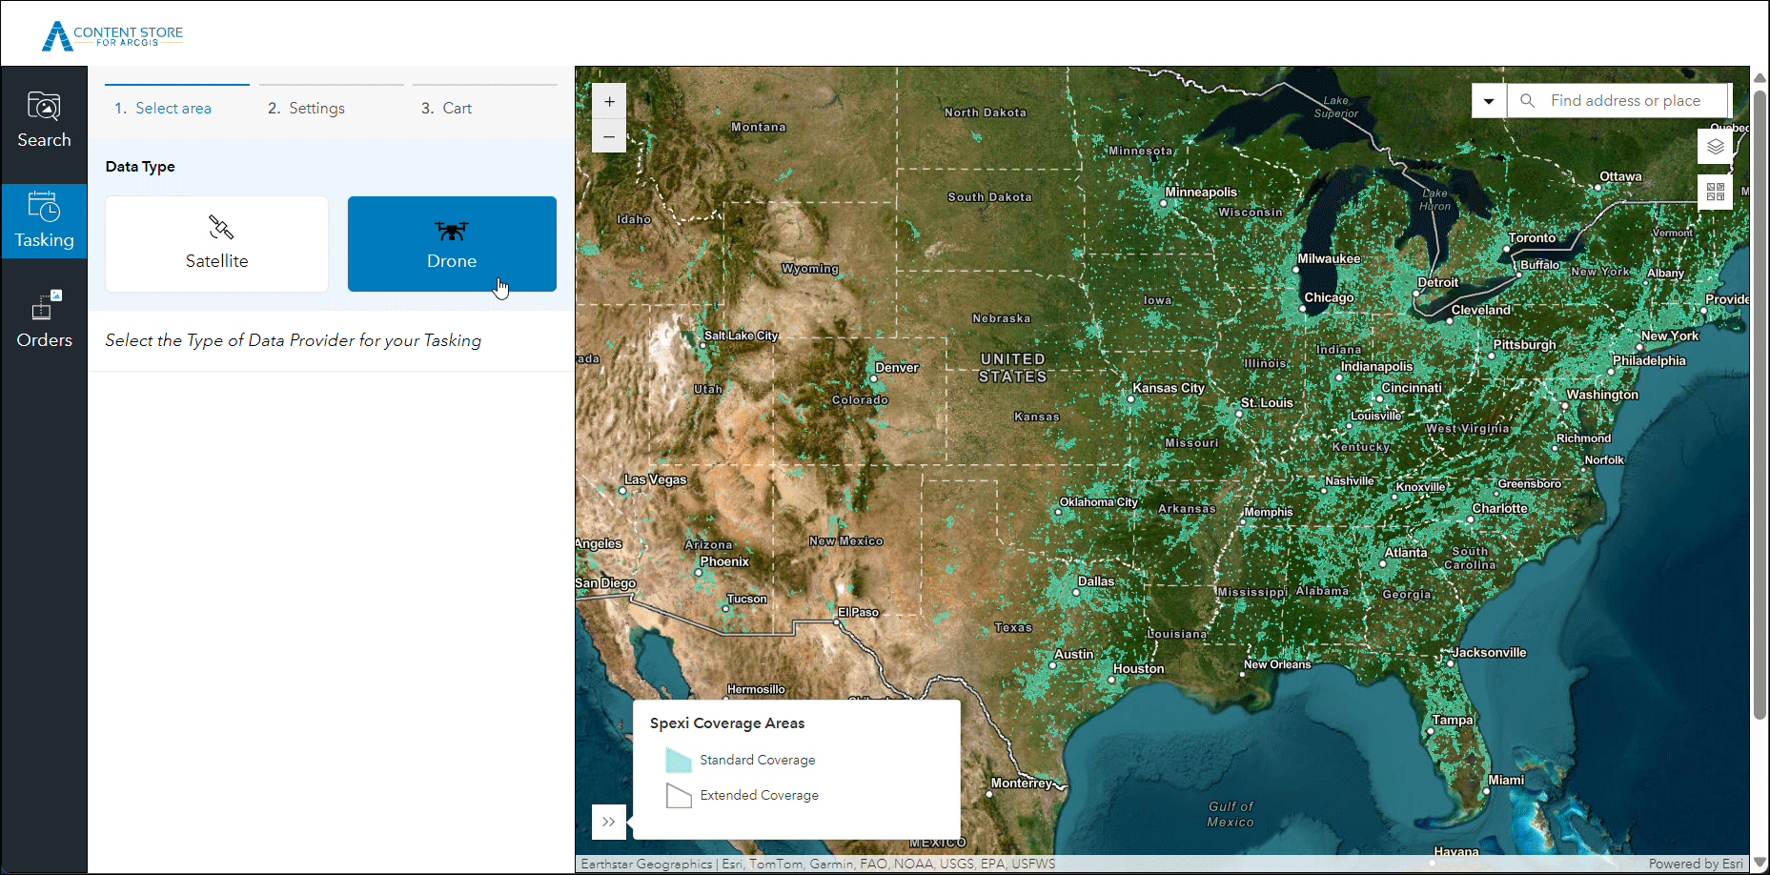Click the Data Type heading
Viewport: 1770px width, 875px height.
140,166
